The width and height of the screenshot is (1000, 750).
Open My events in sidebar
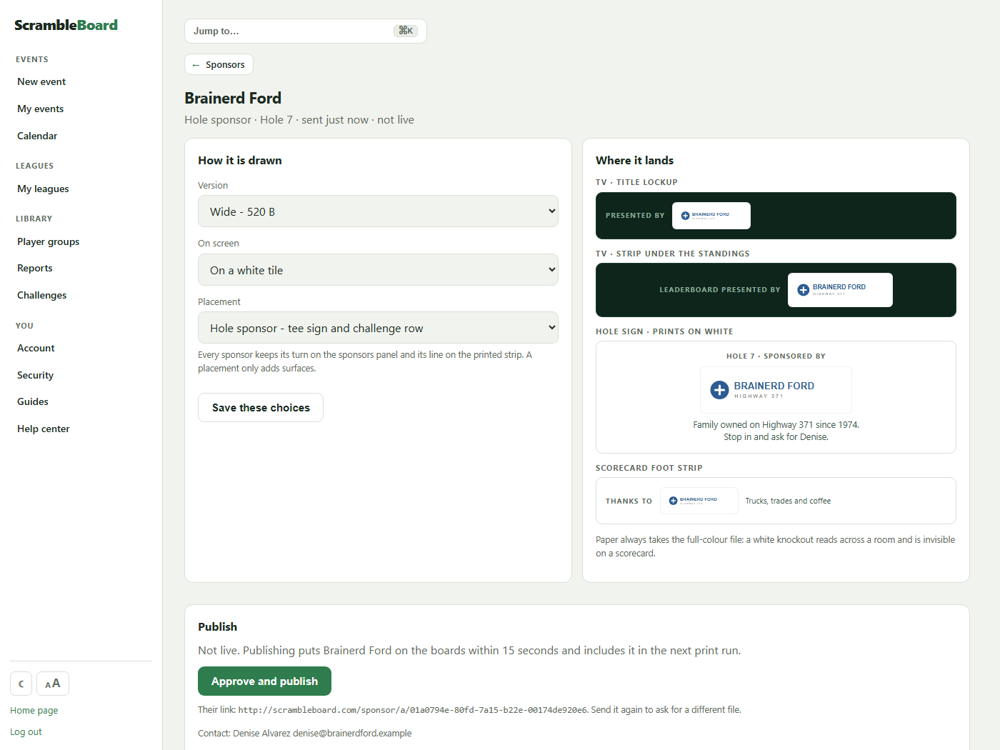41,109
